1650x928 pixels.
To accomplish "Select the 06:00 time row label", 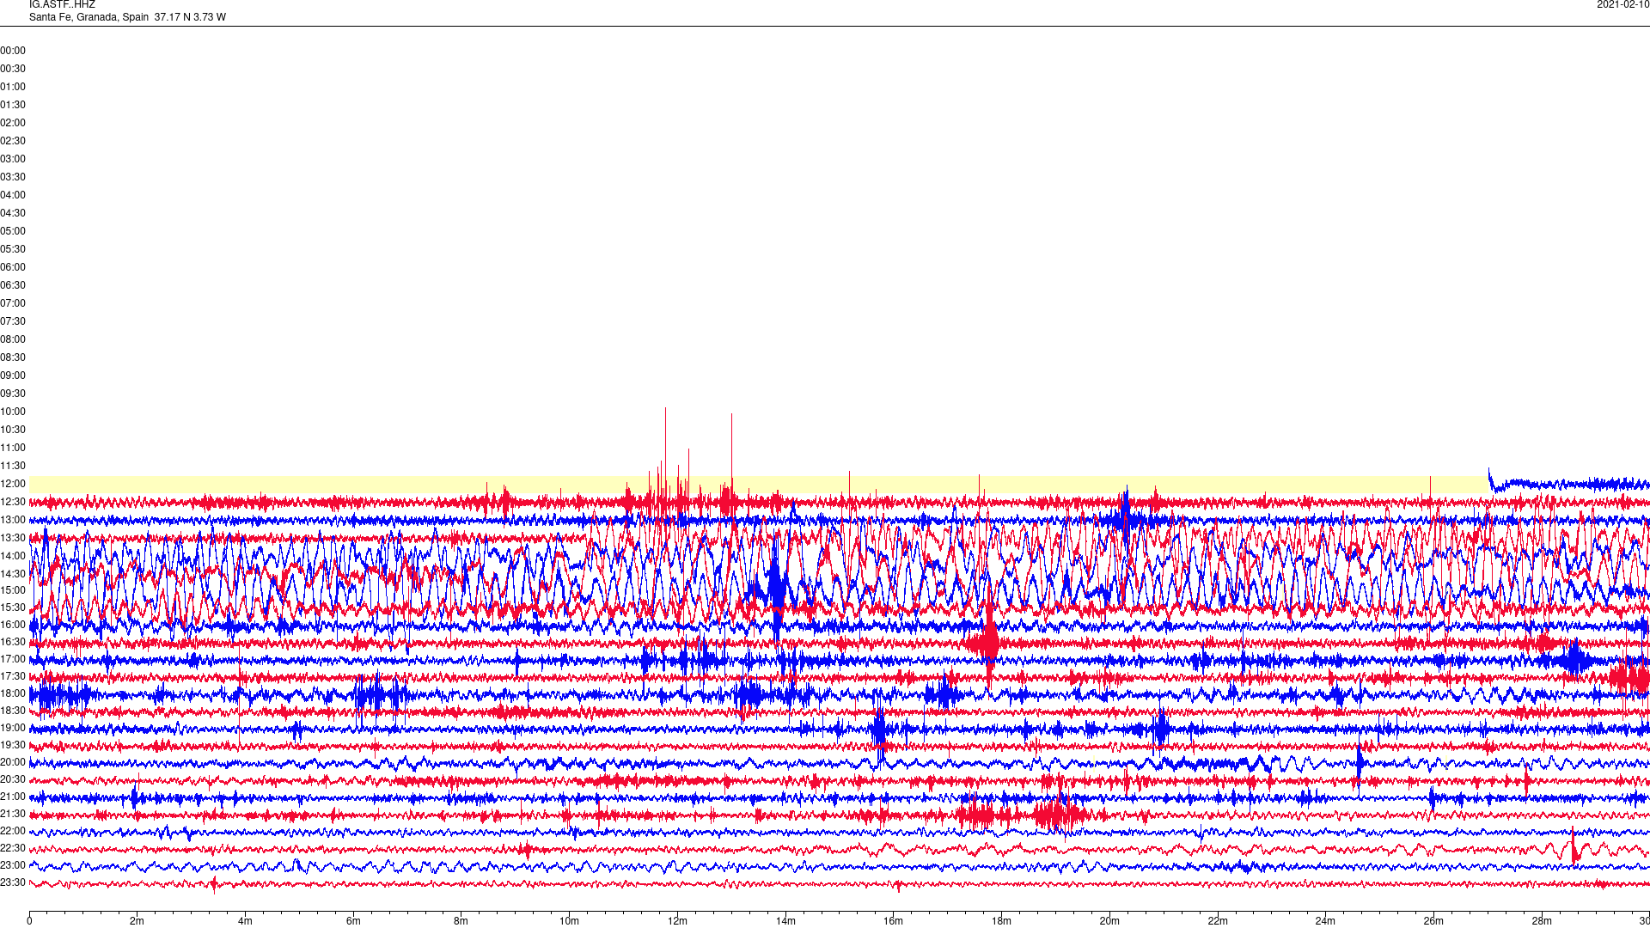I will (x=13, y=267).
